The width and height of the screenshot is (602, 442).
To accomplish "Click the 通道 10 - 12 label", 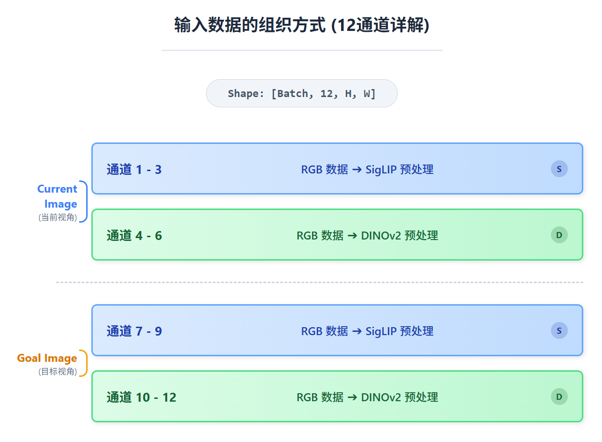I will click(141, 397).
